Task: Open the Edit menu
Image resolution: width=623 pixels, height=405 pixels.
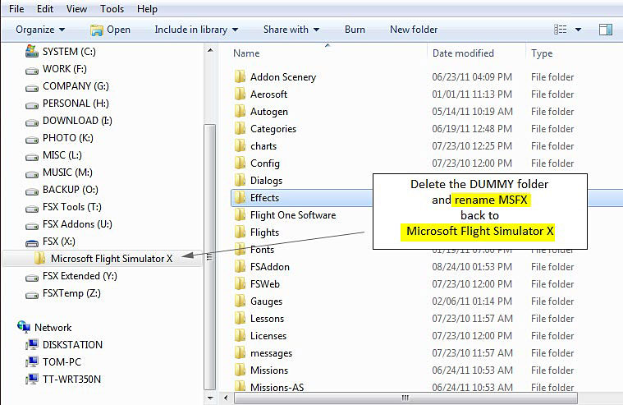Action: pos(45,9)
